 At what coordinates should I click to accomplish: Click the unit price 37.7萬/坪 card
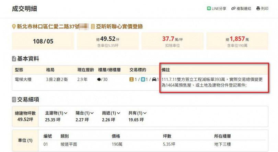point(173,41)
